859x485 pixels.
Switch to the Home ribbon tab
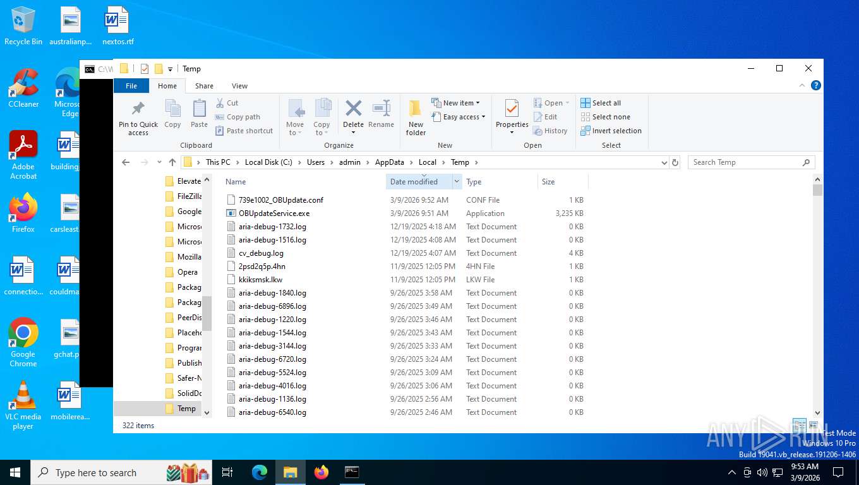pos(167,86)
